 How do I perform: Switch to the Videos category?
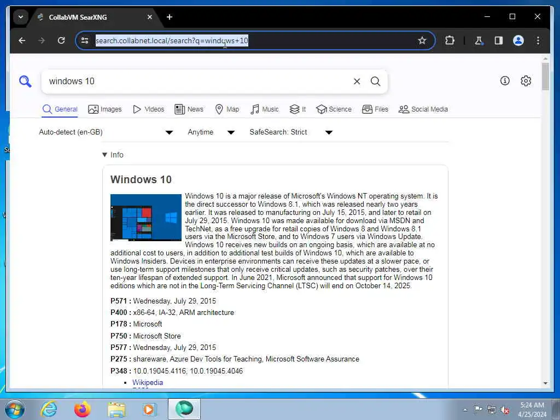coord(148,109)
